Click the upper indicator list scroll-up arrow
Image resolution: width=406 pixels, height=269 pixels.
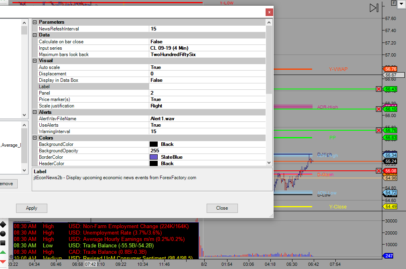[24, 23]
